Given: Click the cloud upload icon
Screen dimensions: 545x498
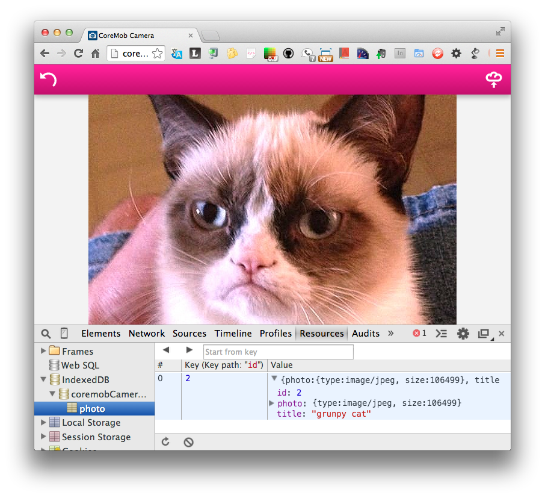Looking at the screenshot, I should (x=493, y=79).
